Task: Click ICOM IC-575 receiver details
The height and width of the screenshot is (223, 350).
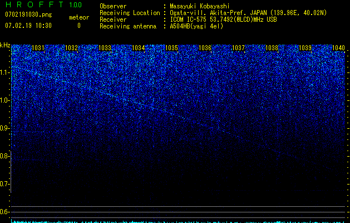Action: (x=223, y=20)
